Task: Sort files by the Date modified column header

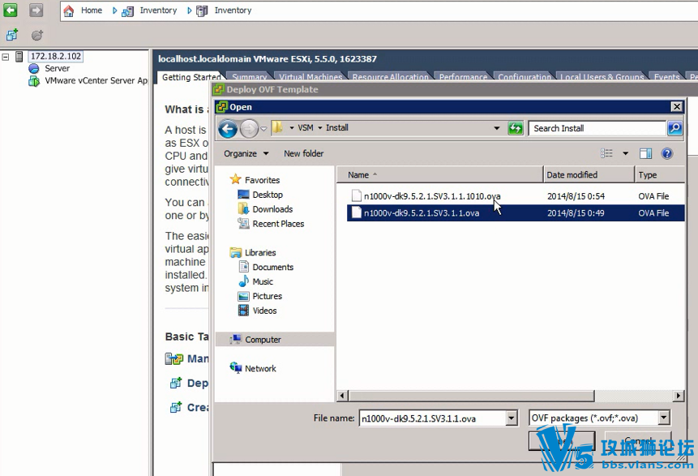Action: (x=589, y=174)
